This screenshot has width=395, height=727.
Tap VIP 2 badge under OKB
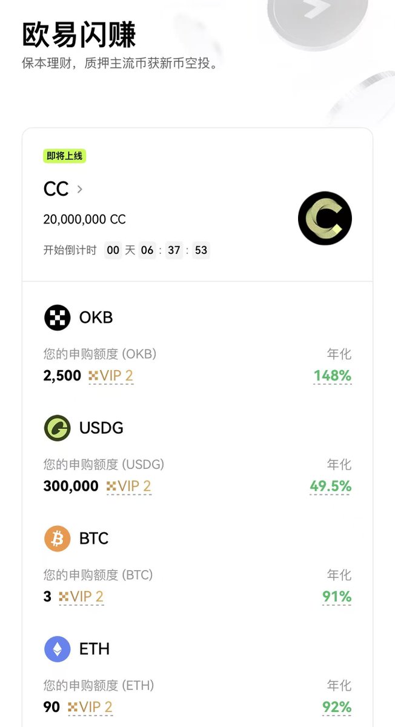pyautogui.click(x=111, y=376)
